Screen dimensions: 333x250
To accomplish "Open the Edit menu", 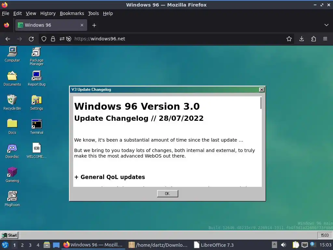I will (18, 13).
